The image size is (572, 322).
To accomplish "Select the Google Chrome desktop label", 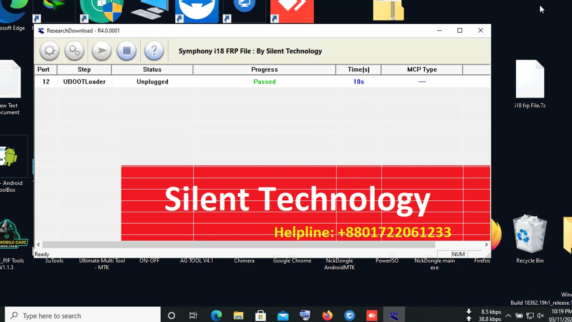I will [x=292, y=261].
